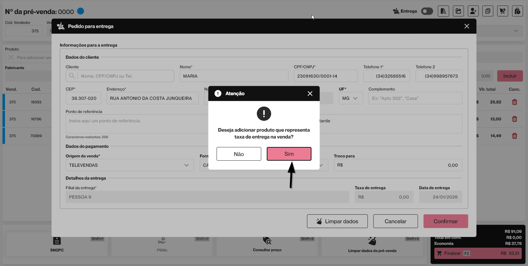Answer Não in the Atenção dialog
Viewport: 528px width, 266px height.
[x=239, y=154]
